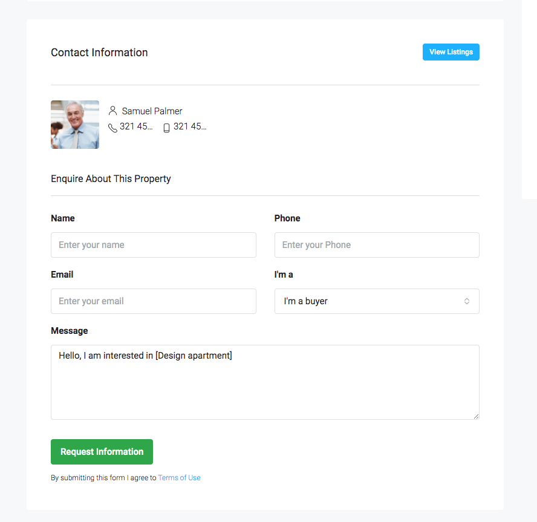This screenshot has height=522, width=537.
Task: Click the Request Information button
Action: click(102, 452)
